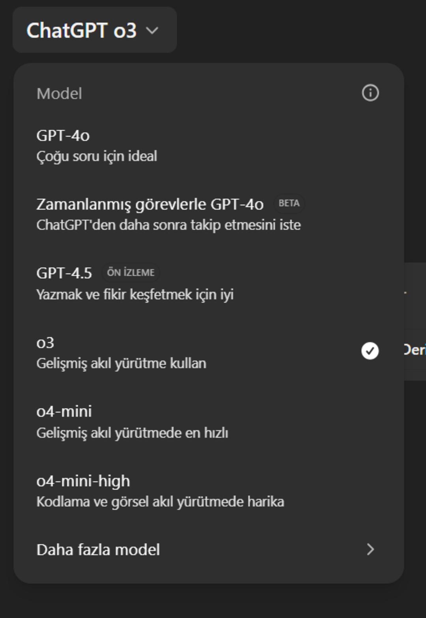Pick the o4-mini model title
This screenshot has height=618, width=426.
64,411
